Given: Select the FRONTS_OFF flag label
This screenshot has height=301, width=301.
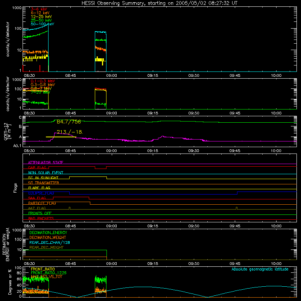Looking at the screenshot, I should (x=40, y=213).
